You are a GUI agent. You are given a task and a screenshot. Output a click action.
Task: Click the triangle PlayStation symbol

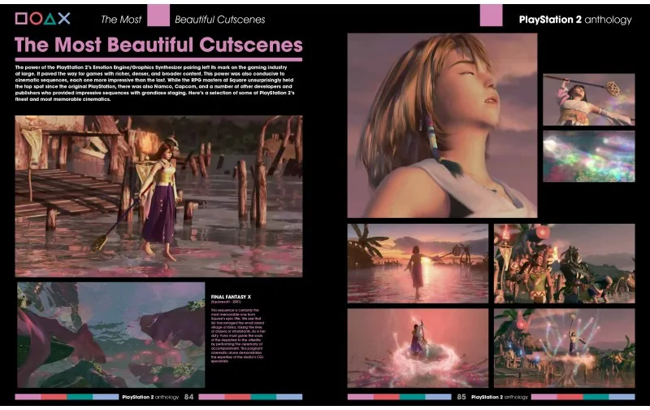click(50, 18)
